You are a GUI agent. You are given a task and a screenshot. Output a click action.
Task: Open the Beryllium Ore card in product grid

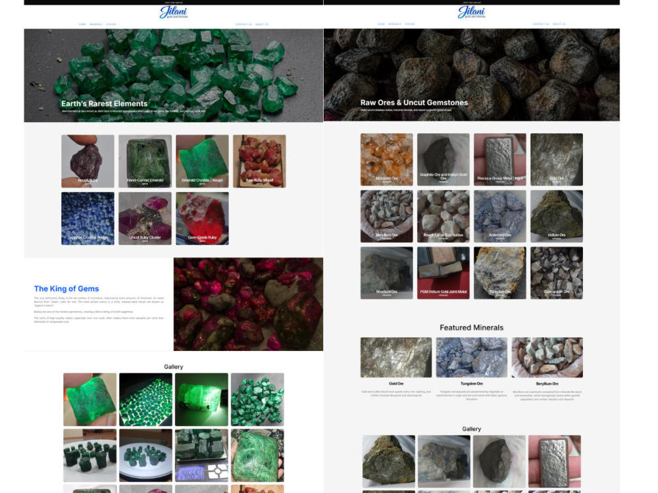tap(386, 216)
